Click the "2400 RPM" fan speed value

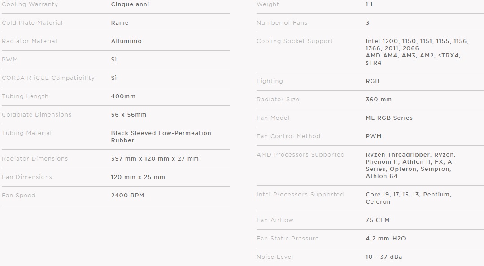click(127, 196)
